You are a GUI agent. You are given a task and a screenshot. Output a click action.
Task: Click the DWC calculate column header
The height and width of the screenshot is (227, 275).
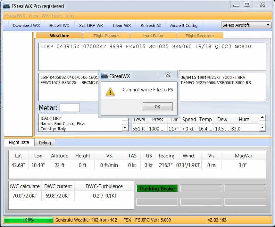click(x=25, y=186)
